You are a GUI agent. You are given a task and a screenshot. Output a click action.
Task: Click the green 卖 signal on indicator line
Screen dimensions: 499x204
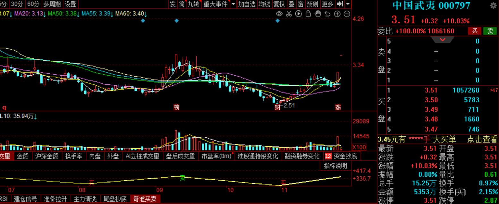point(182,178)
